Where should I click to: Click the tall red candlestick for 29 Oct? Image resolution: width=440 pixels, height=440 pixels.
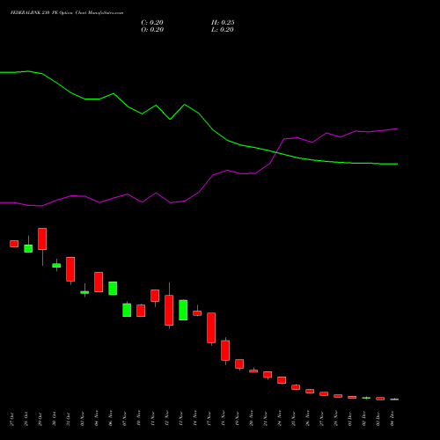pyautogui.click(x=42, y=238)
